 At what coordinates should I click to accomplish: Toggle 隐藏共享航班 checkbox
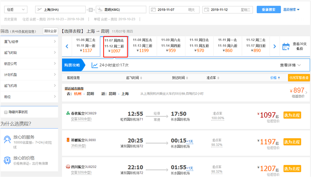click(6, 112)
